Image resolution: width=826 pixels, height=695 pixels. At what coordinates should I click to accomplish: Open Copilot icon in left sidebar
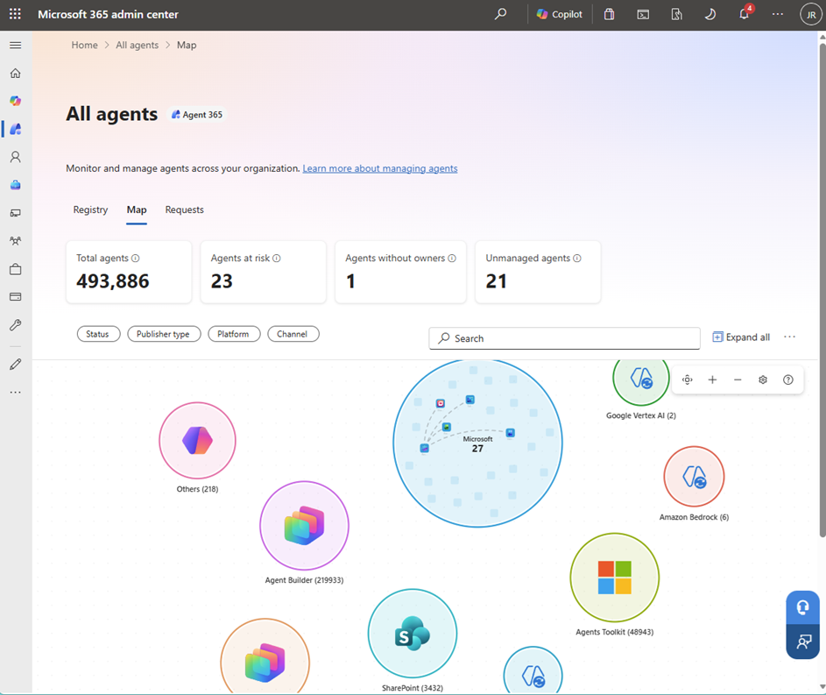point(16,101)
